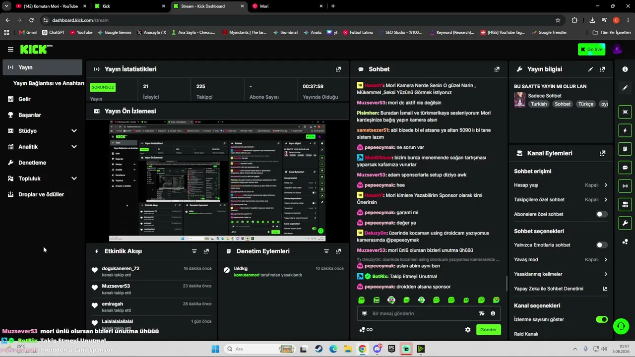Pop out the Yayın İstatistikleri panel
Viewport: 635px width, 357px height.
[338, 69]
